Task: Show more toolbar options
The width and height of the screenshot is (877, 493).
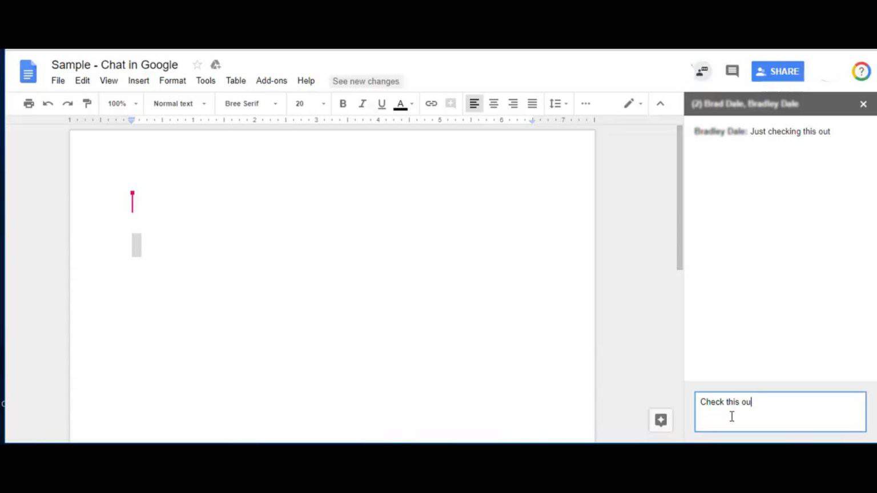Action: [585, 103]
